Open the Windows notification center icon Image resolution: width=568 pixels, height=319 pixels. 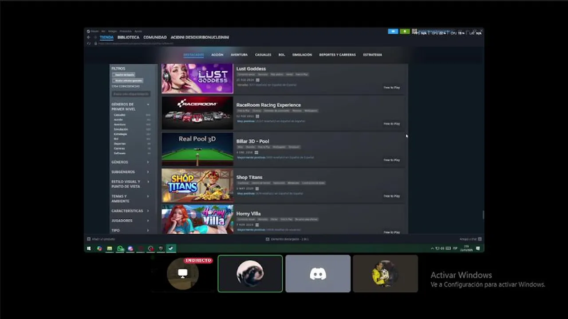(478, 249)
